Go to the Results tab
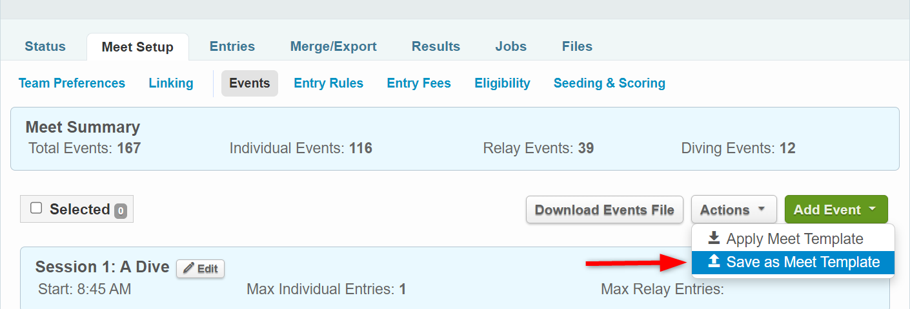 pos(436,46)
